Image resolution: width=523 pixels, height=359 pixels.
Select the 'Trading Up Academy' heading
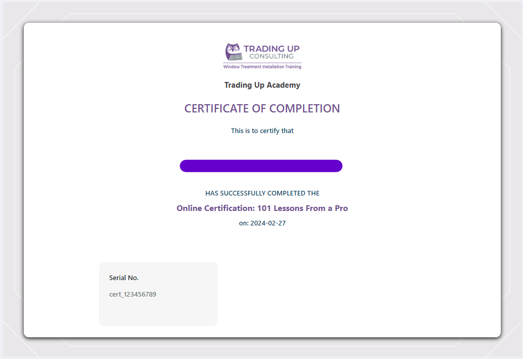coord(262,85)
